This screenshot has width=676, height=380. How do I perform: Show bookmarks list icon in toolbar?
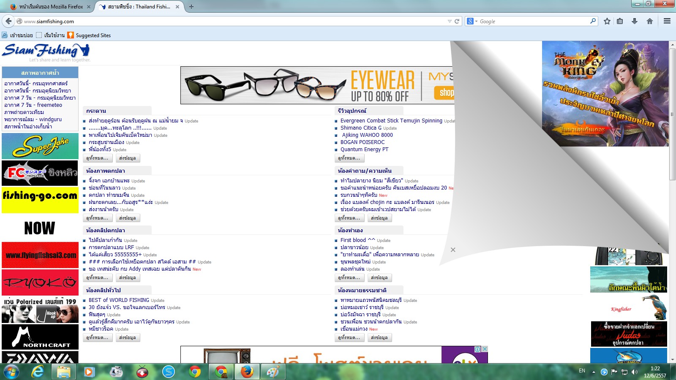pos(620,21)
